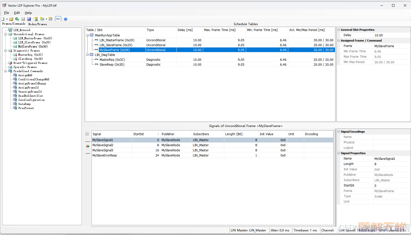Select the MySlaveErrorResp signal row
Image resolution: width=411 pixels, height=235 pixels.
[x=212, y=155]
